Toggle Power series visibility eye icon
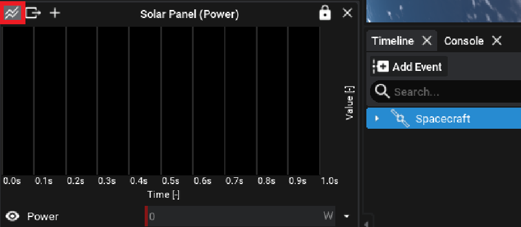Screen dimensions: 521x227 pyautogui.click(x=12, y=216)
